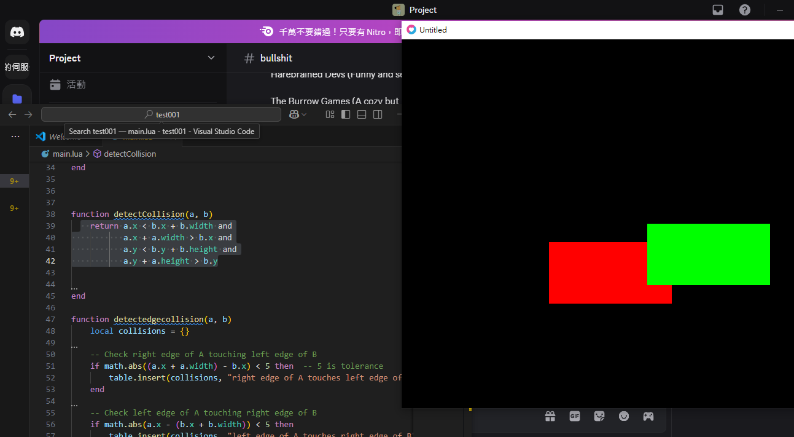794x437 pixels.
Task: Open the Discord inbox icon
Action: [x=718, y=10]
